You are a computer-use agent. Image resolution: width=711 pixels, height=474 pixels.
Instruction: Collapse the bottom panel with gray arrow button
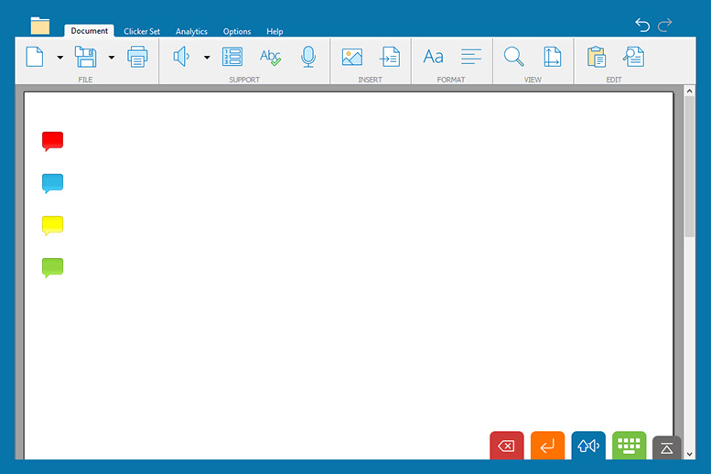667,447
